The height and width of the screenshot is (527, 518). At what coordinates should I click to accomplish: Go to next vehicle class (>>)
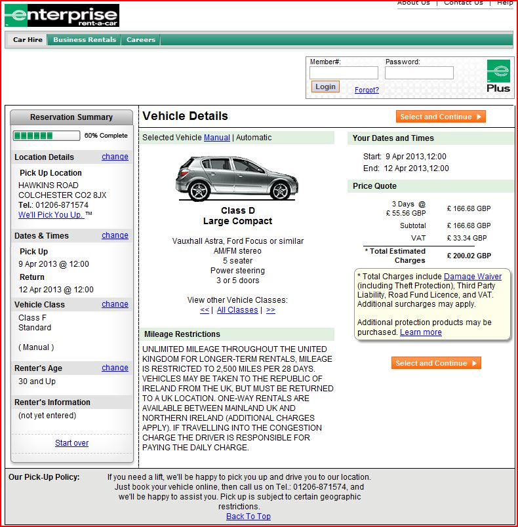[271, 310]
